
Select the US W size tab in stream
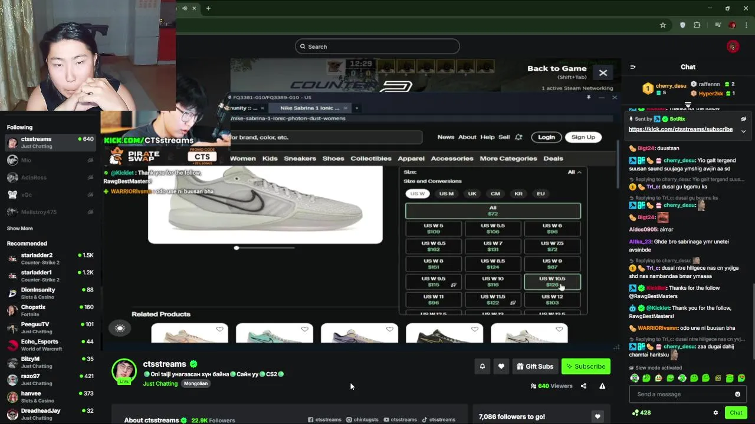coord(418,194)
